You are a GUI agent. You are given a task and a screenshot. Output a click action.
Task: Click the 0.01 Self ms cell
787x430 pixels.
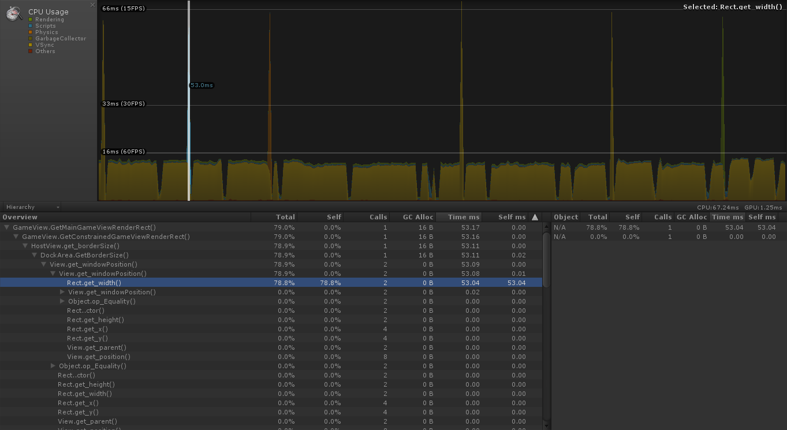[519, 274]
